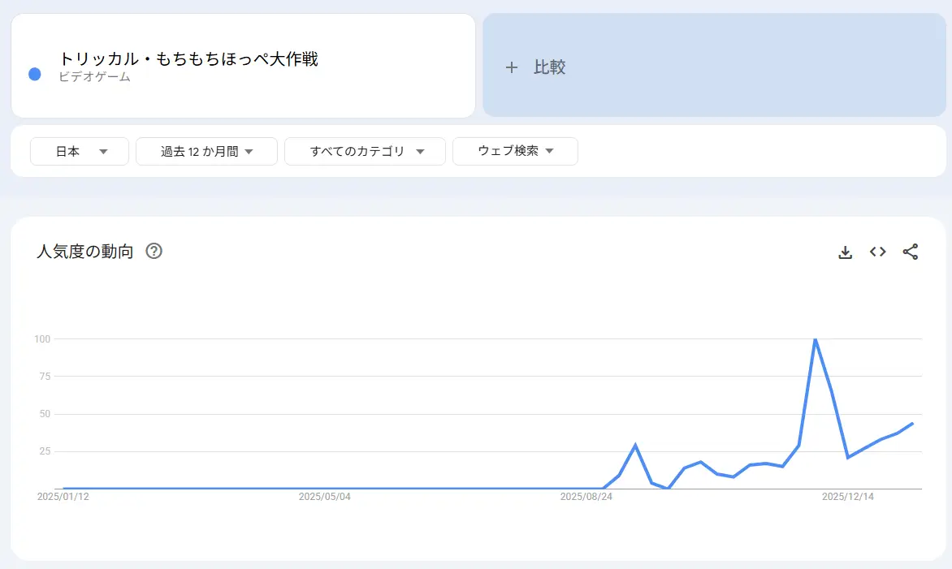
Task: Click the 2025/01/12 axis start label
Action: click(x=63, y=497)
